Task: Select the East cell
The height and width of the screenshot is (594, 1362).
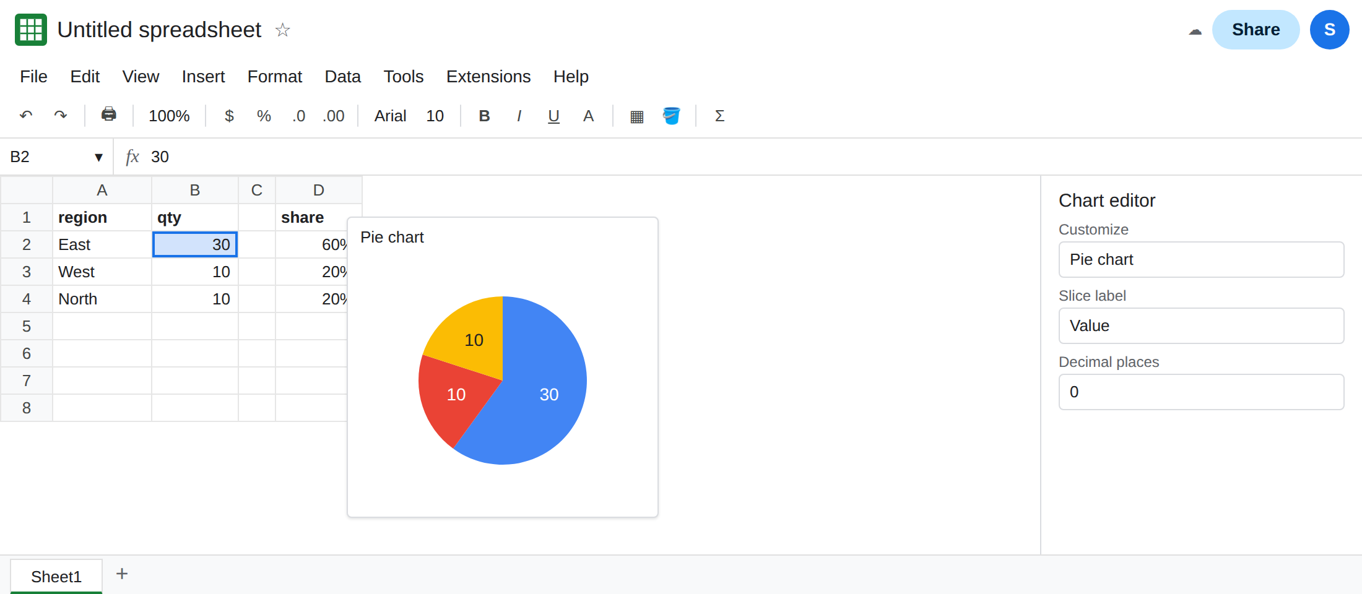Action: coord(102,244)
